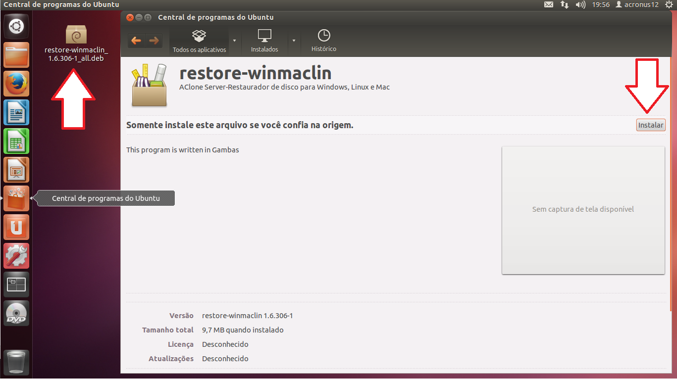Open the session gear menu
Screen dimensions: 677x380
[670, 4]
